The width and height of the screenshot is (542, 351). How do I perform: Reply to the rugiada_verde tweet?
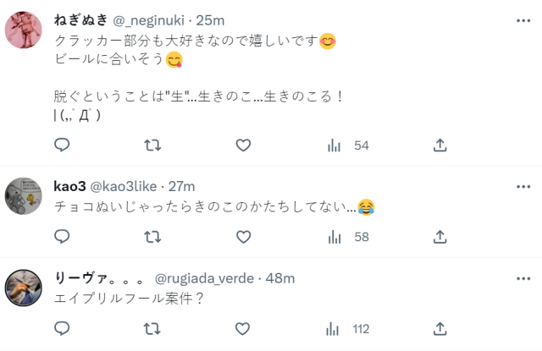pos(62,328)
